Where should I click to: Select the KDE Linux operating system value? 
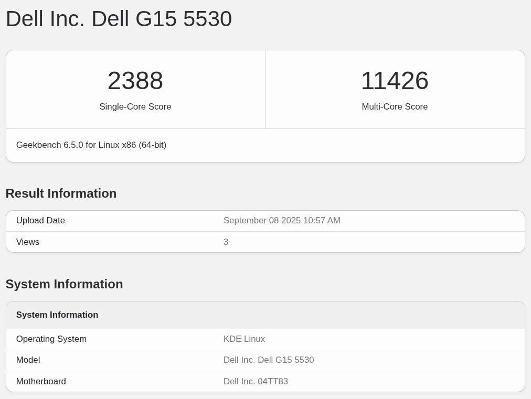point(244,339)
